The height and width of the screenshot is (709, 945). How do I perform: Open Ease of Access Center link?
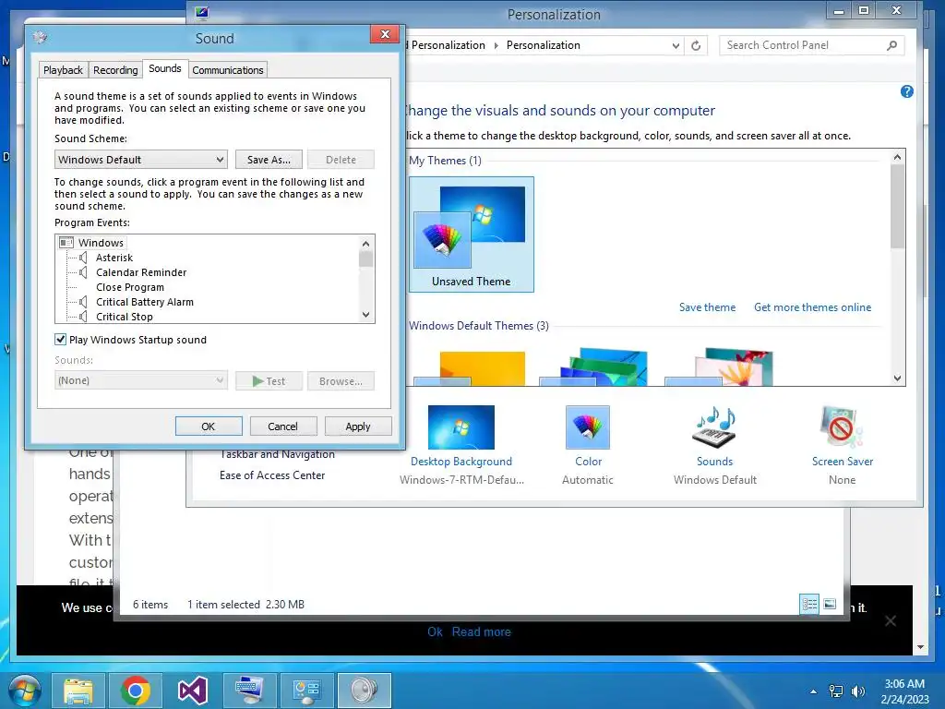(x=272, y=475)
